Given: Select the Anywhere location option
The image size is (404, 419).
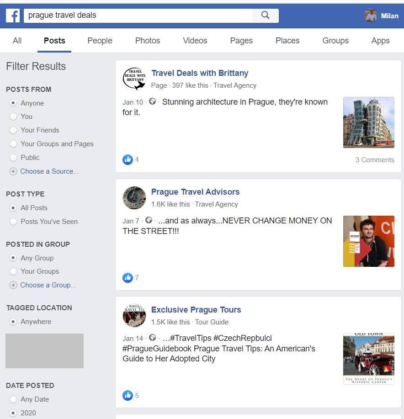Looking at the screenshot, I should [13, 322].
